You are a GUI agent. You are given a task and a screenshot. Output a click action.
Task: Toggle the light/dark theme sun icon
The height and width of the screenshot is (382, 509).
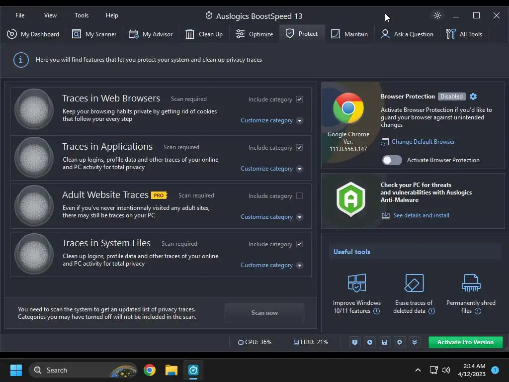coord(437,15)
